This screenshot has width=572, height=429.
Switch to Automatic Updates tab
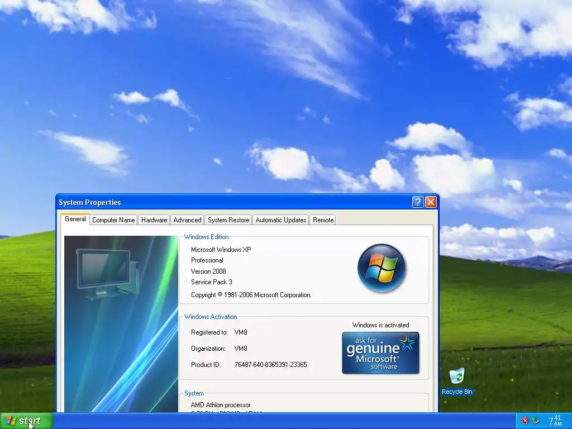pos(280,220)
